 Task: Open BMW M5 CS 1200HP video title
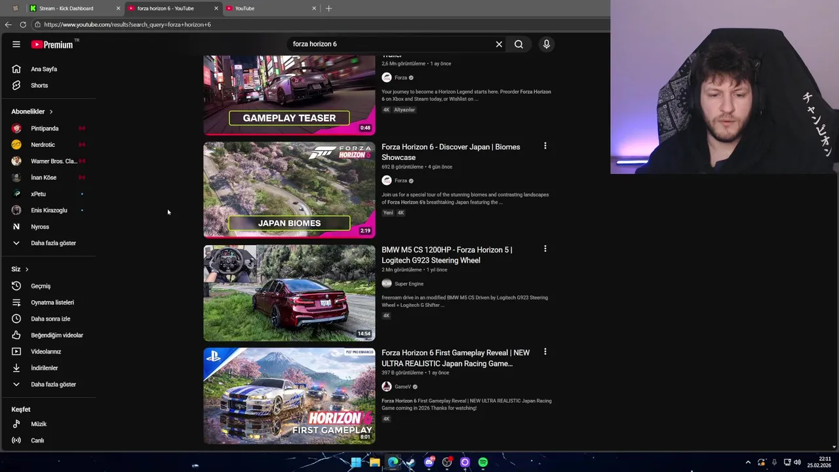447,255
